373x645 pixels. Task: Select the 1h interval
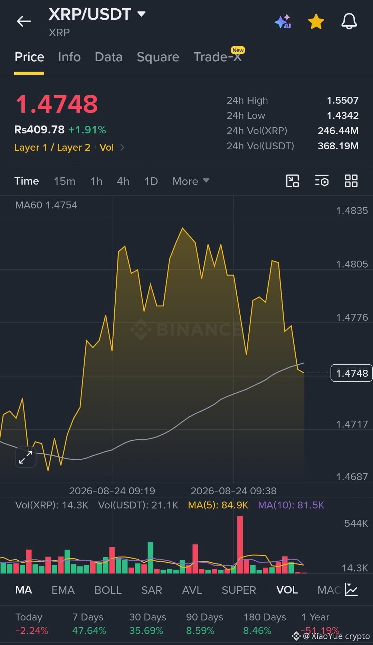pyautogui.click(x=96, y=181)
